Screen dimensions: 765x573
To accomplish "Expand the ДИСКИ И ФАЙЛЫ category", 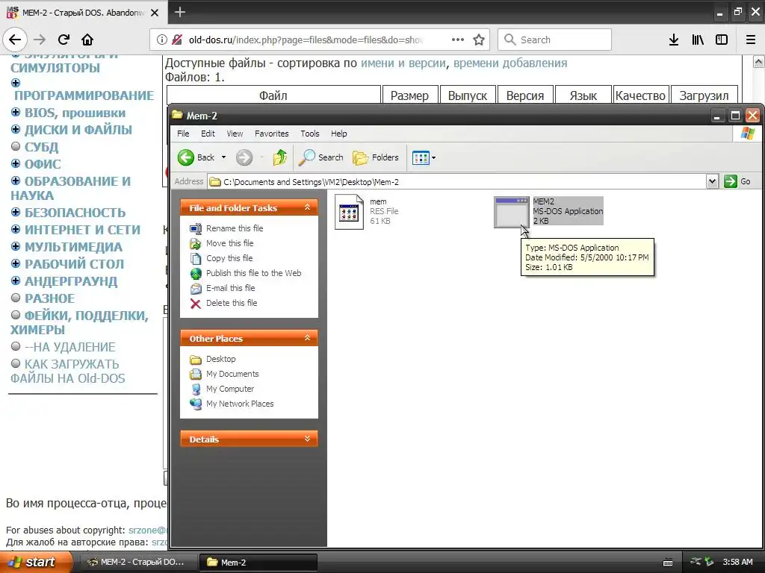I will (x=16, y=130).
